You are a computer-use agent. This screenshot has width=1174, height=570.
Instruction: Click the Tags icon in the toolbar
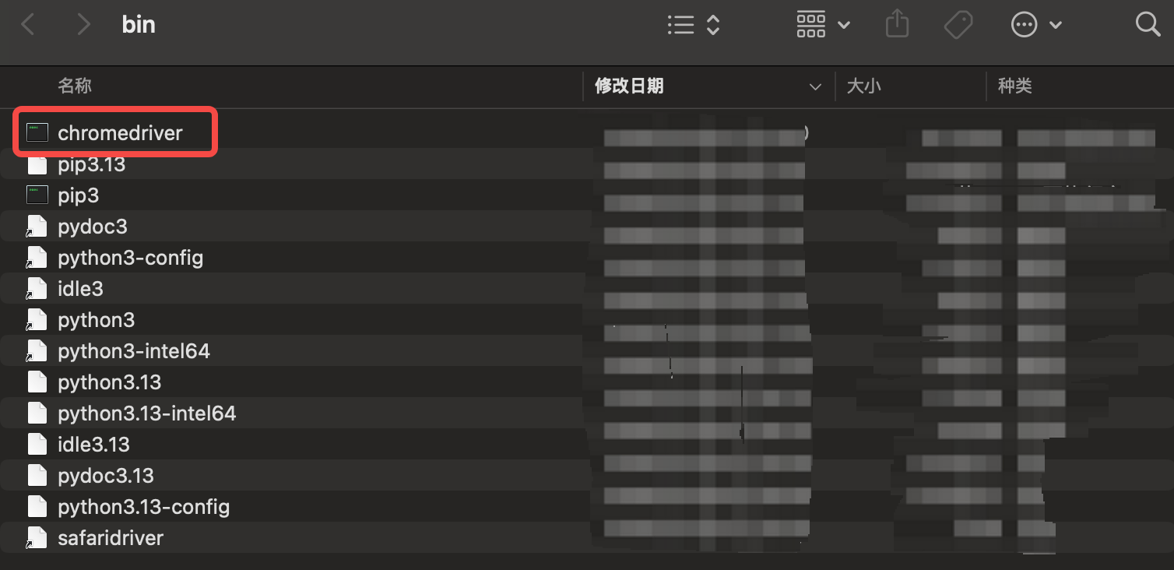coord(958,24)
